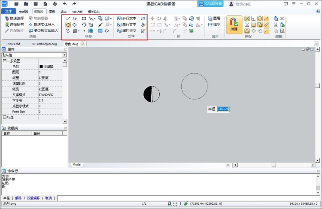Open the block insert dropdown arrow

tap(111, 19)
